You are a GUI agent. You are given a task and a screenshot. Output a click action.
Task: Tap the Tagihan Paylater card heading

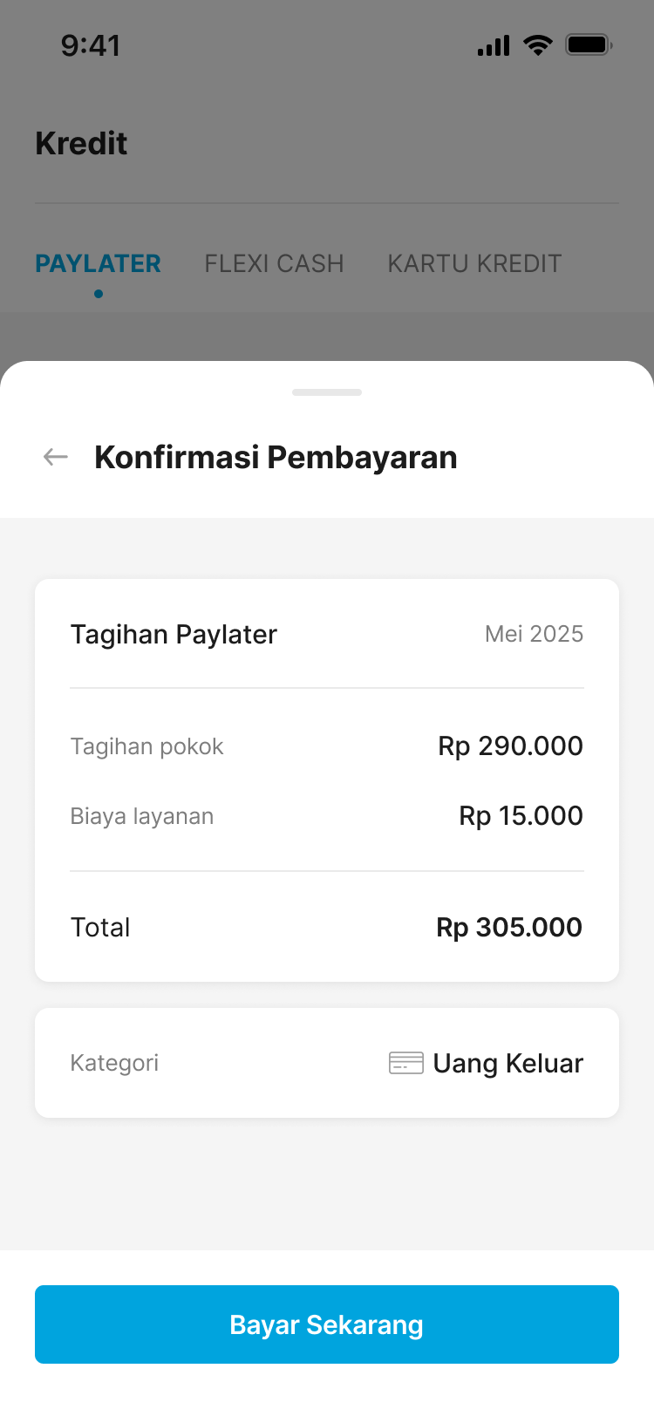coord(174,634)
